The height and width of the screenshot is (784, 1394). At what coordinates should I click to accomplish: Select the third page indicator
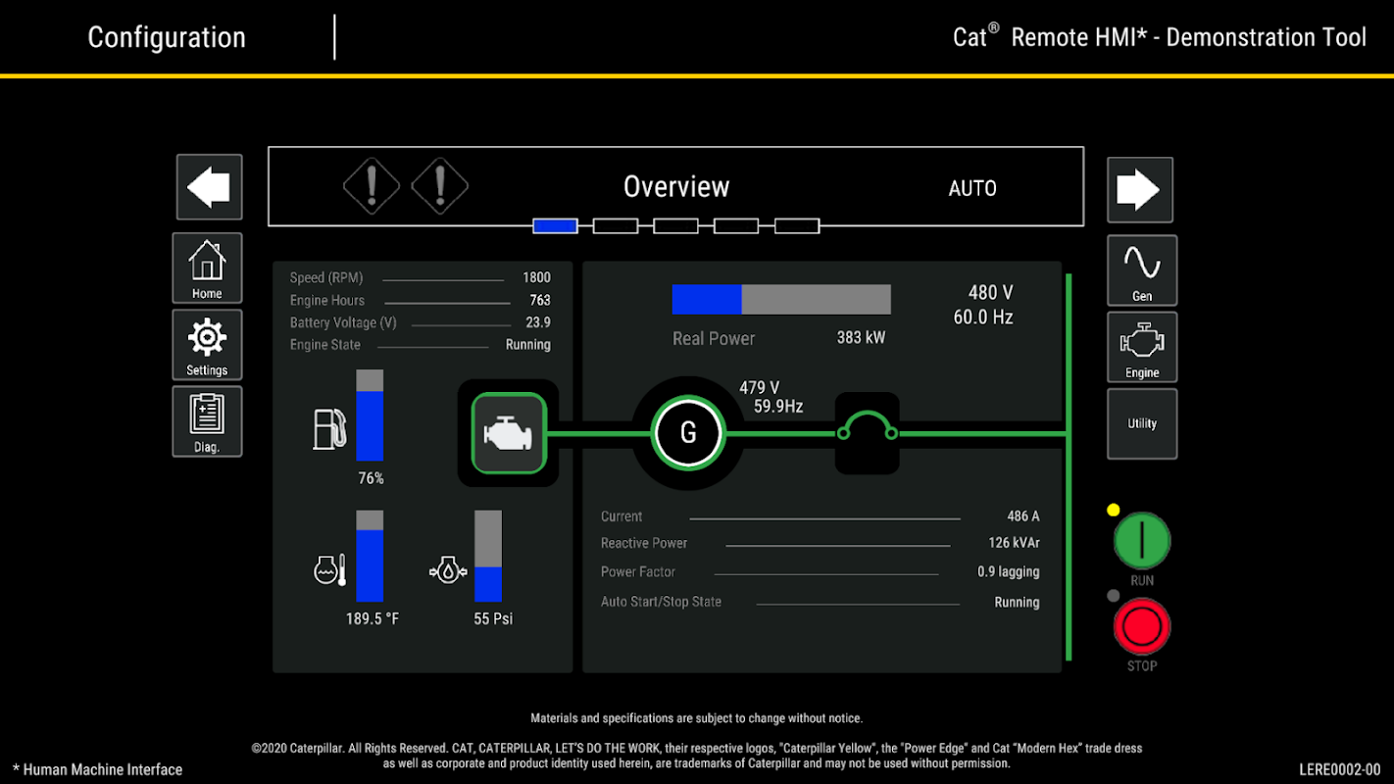(x=676, y=226)
